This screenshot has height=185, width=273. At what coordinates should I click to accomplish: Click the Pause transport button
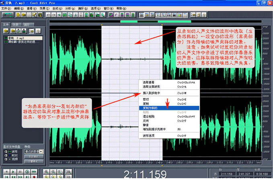point(20,172)
